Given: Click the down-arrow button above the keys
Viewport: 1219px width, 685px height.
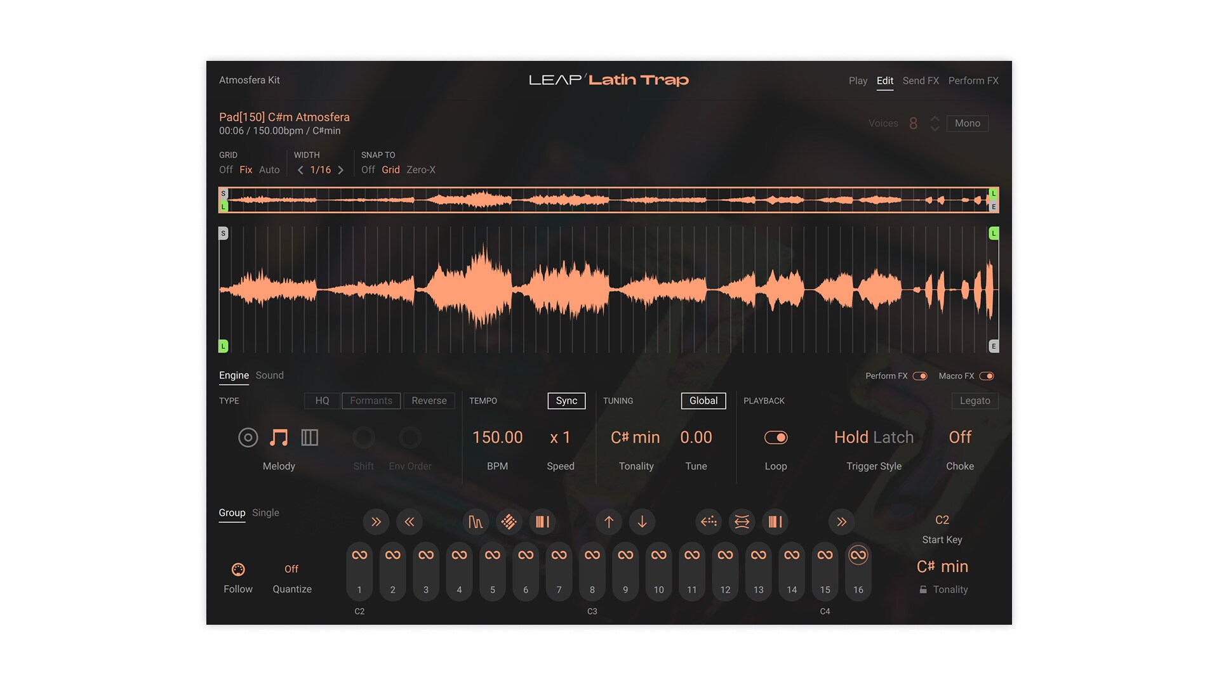Looking at the screenshot, I should pyautogui.click(x=642, y=522).
